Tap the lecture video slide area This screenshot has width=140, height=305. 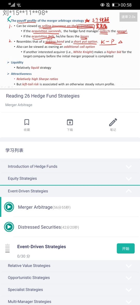coord(70,49)
